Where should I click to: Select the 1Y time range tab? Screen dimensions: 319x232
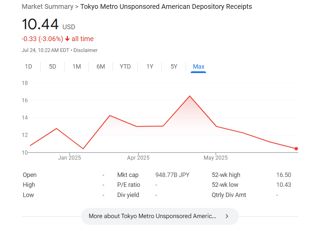click(x=150, y=67)
